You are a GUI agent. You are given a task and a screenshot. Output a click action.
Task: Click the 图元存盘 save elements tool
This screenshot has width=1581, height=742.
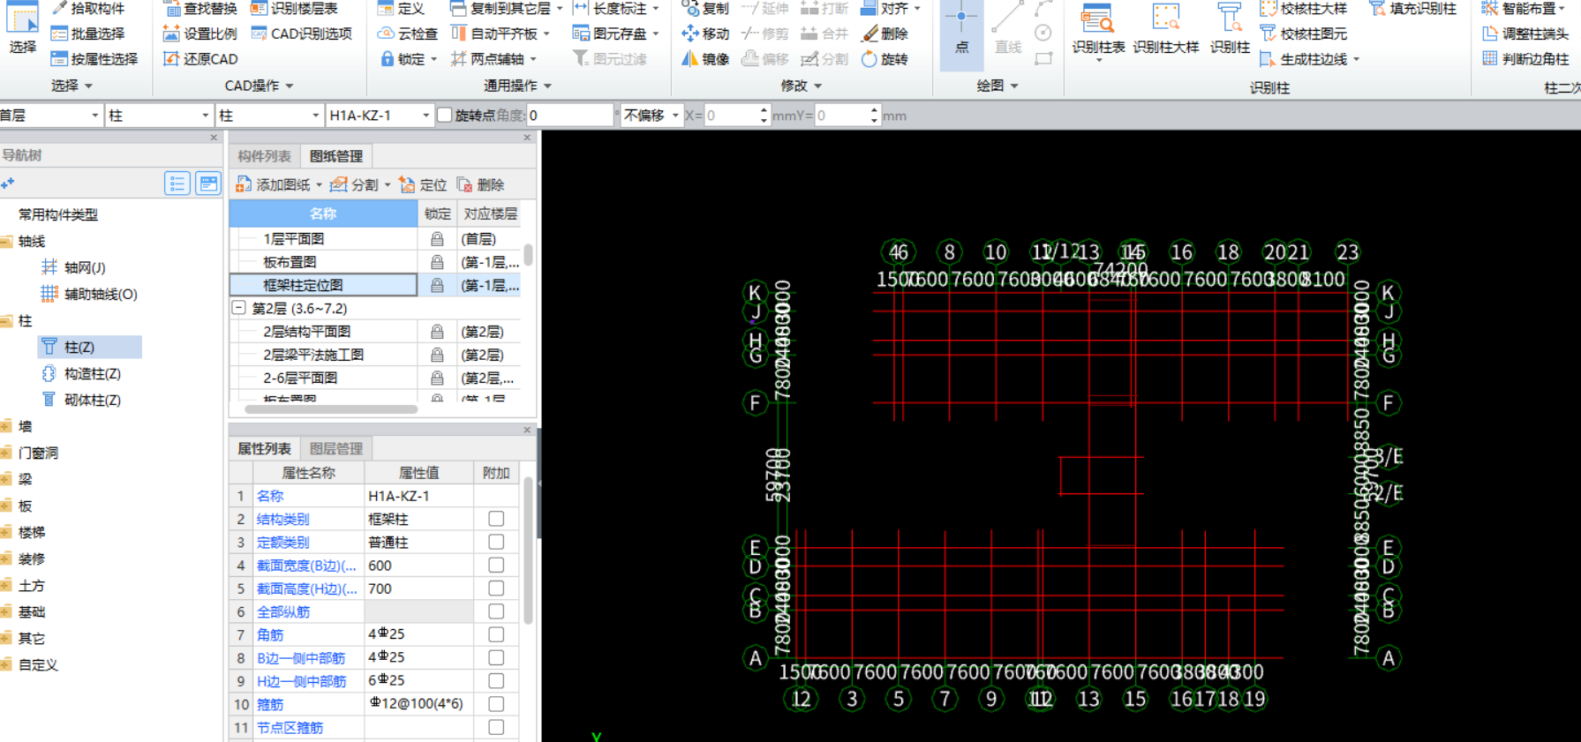(x=610, y=34)
